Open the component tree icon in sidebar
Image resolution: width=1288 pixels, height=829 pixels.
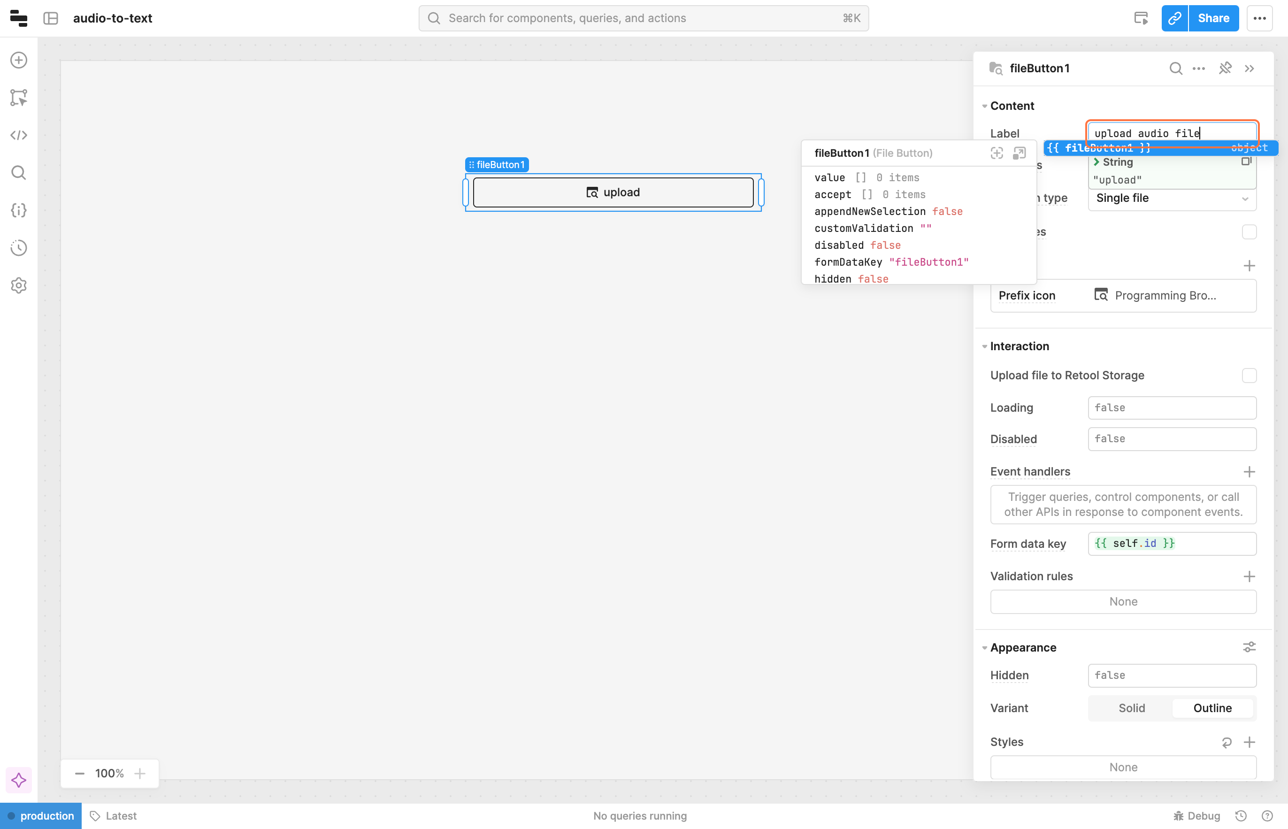coord(19,98)
